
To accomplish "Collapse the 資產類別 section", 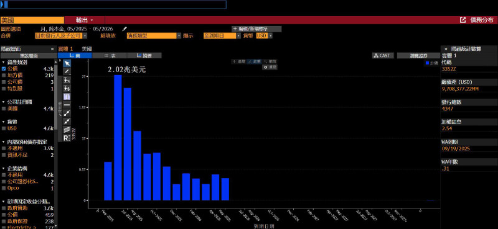I will click(x=3, y=62).
